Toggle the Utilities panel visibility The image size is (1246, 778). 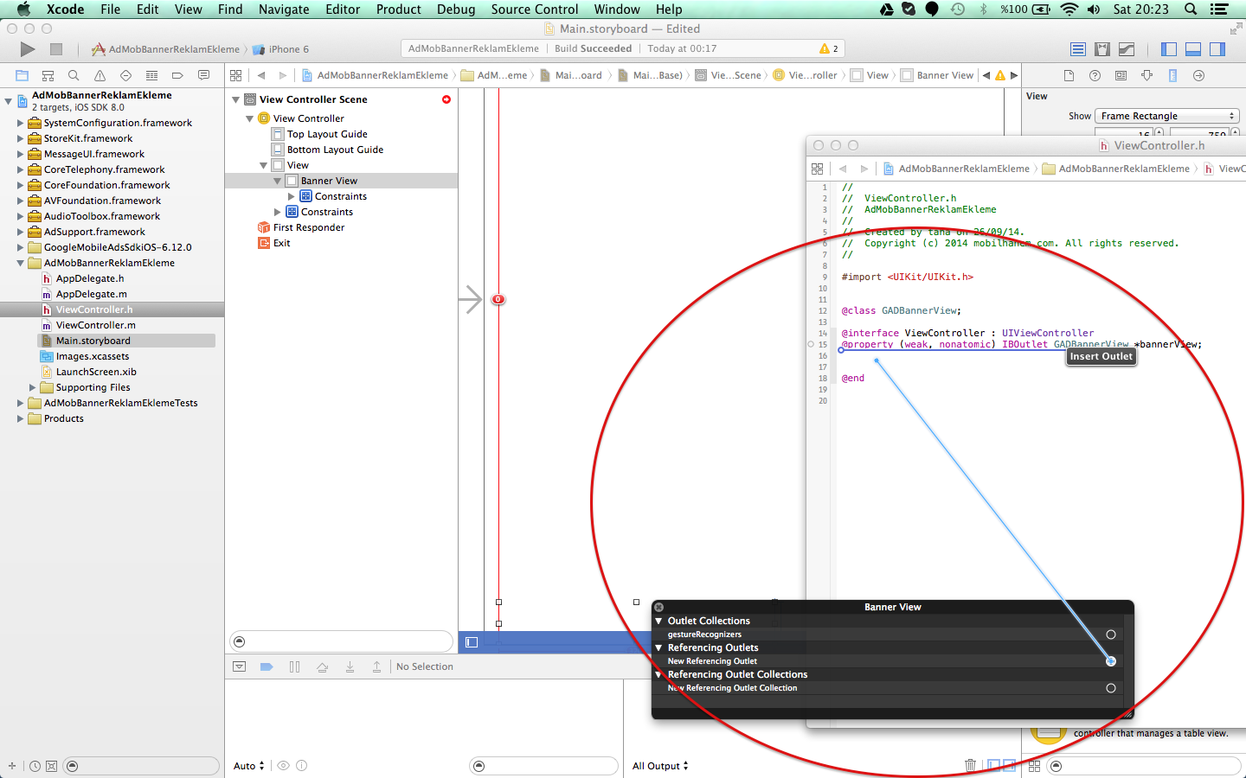coord(1217,49)
